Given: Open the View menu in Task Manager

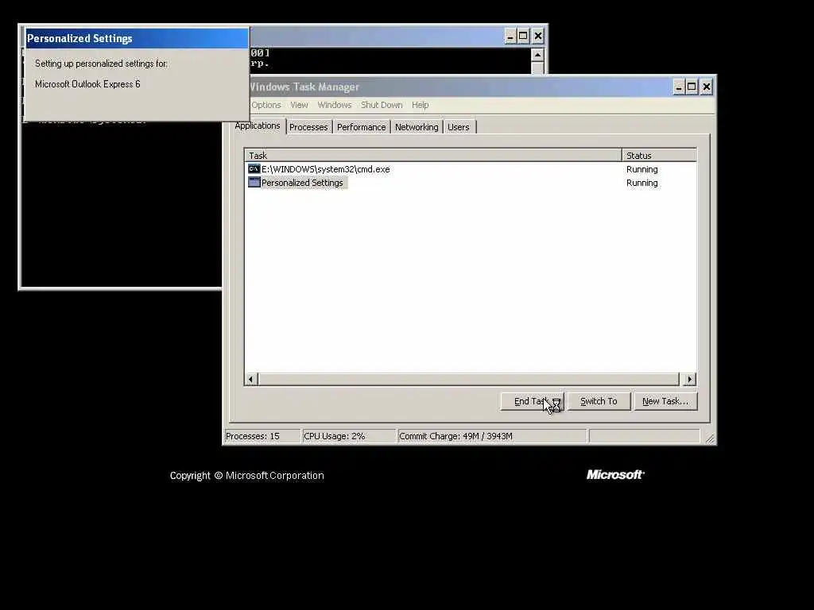Looking at the screenshot, I should 299,105.
